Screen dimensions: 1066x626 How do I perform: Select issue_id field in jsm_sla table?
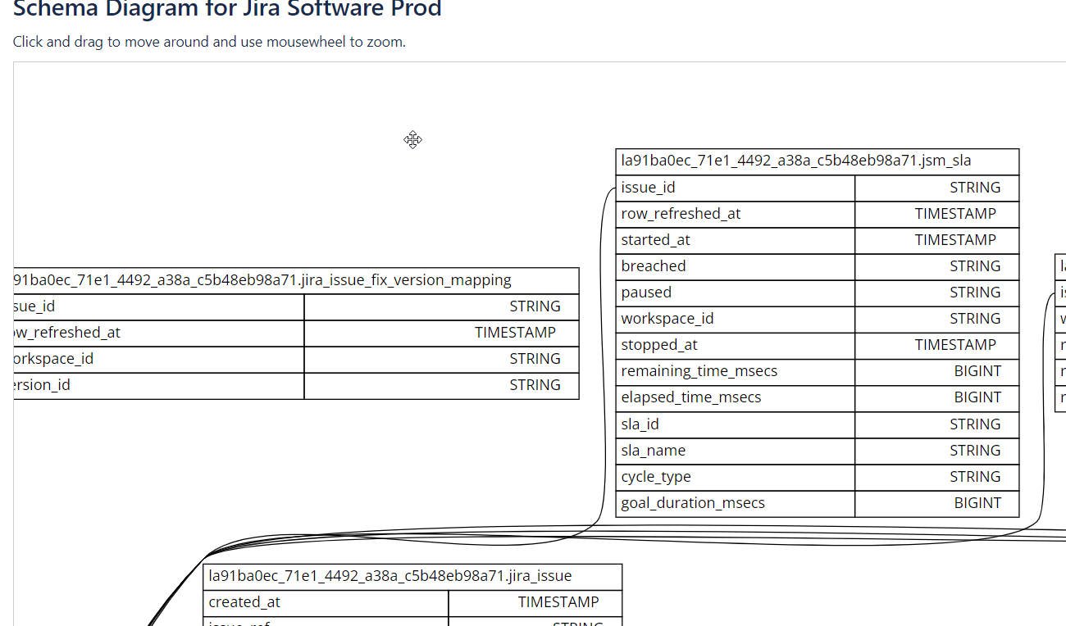pyautogui.click(x=818, y=188)
